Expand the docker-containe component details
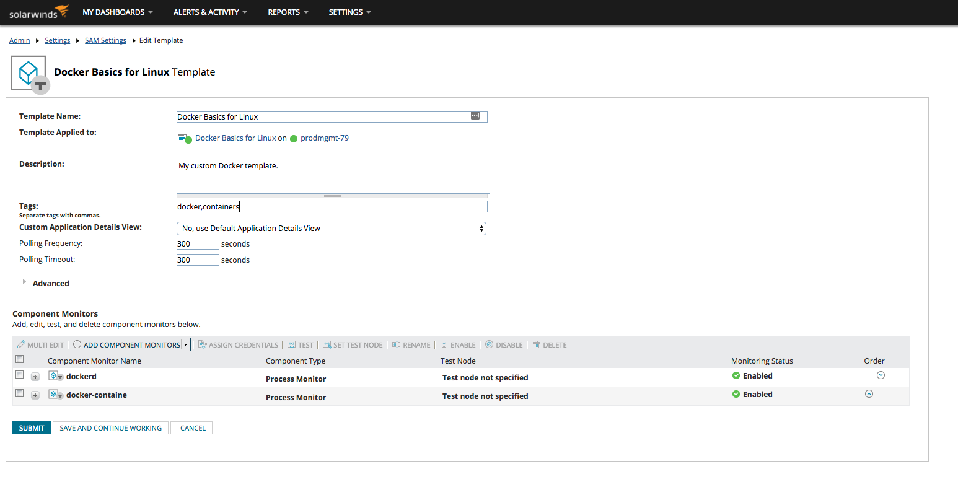This screenshot has width=958, height=477. (35, 395)
